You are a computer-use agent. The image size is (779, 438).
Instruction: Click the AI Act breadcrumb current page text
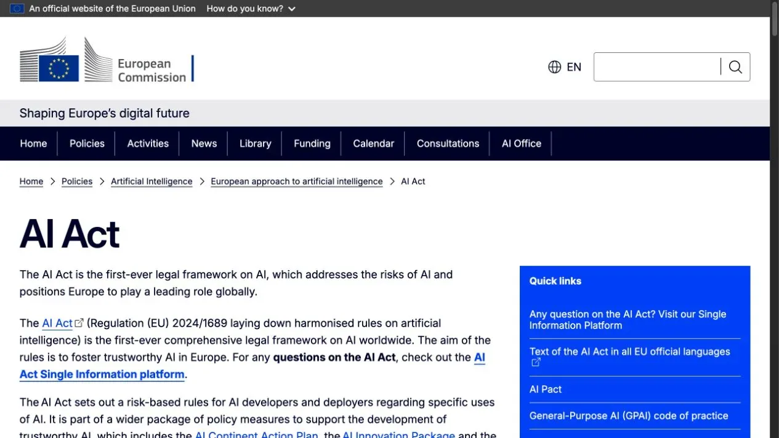point(413,181)
